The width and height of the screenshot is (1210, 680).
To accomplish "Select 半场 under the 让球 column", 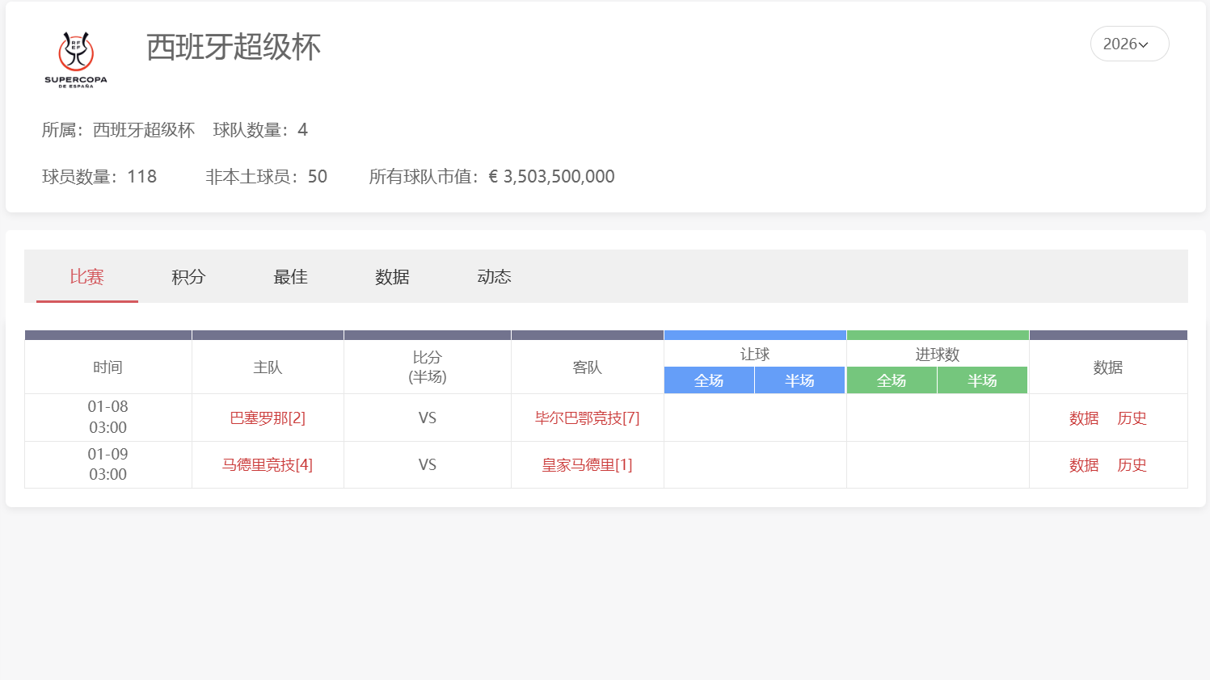I will click(x=799, y=380).
